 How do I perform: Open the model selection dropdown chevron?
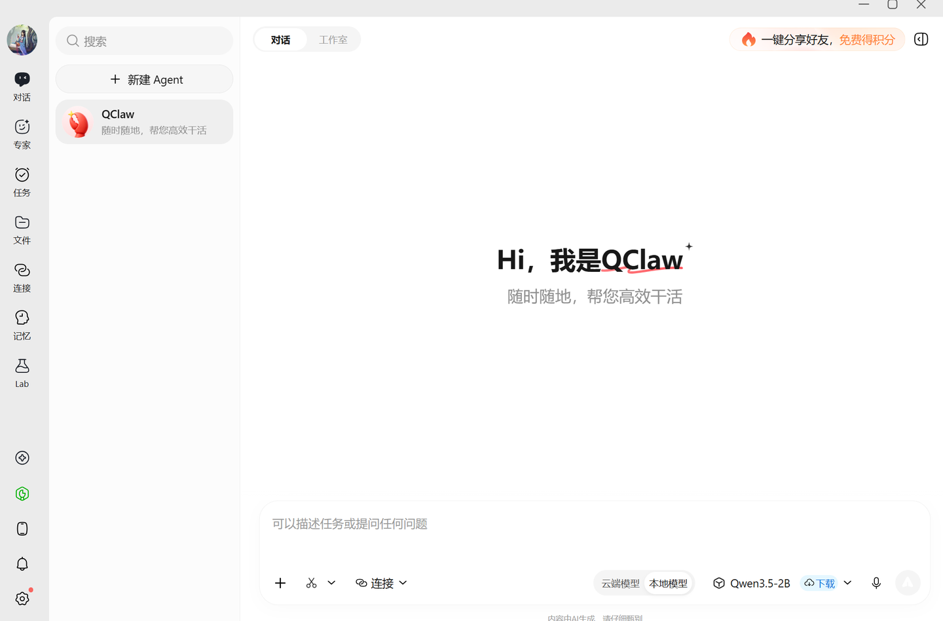[x=847, y=583]
